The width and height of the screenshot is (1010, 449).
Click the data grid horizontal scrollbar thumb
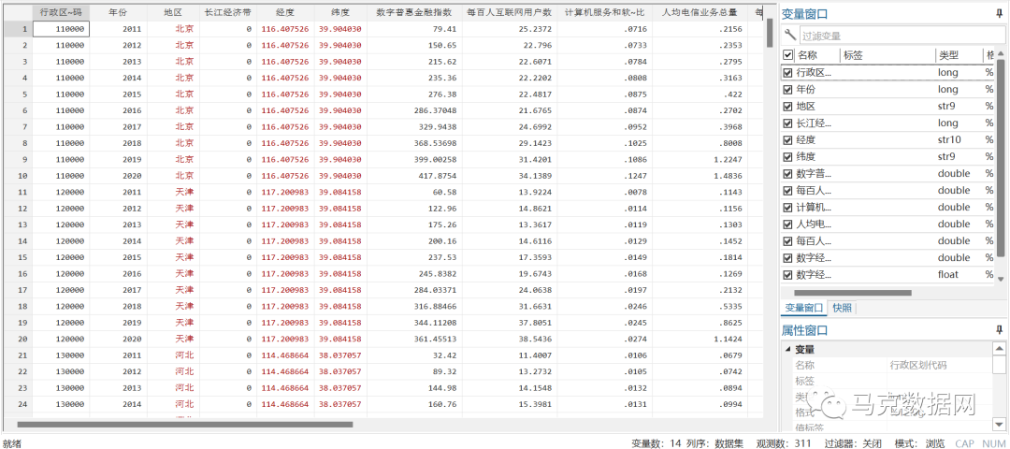(185, 425)
